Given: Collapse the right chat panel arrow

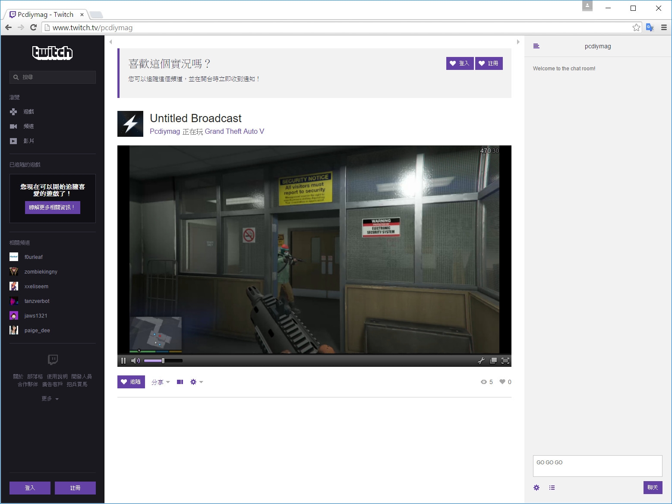Looking at the screenshot, I should [518, 42].
